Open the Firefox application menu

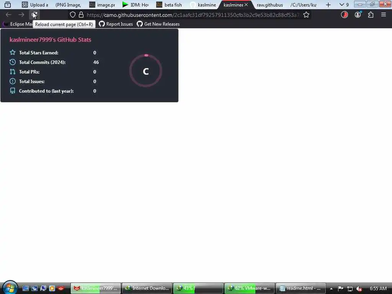pos(384,15)
